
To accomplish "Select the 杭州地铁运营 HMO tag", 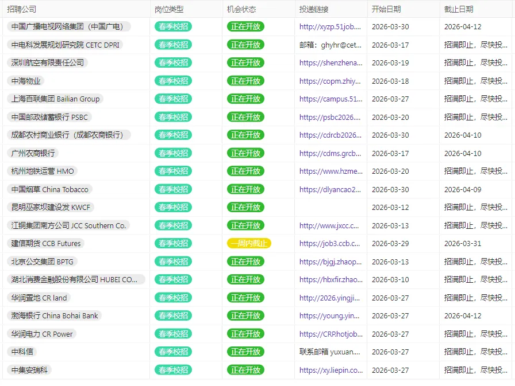I will click(x=43, y=171).
